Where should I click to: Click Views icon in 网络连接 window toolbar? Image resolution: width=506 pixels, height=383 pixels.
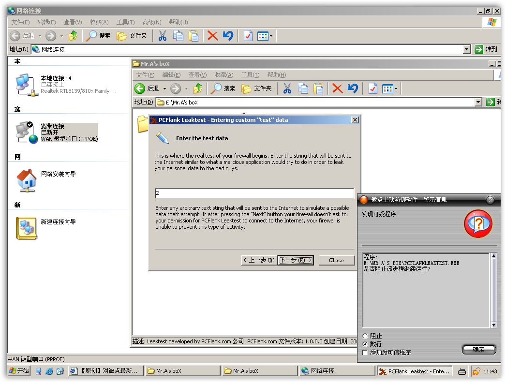(x=263, y=36)
